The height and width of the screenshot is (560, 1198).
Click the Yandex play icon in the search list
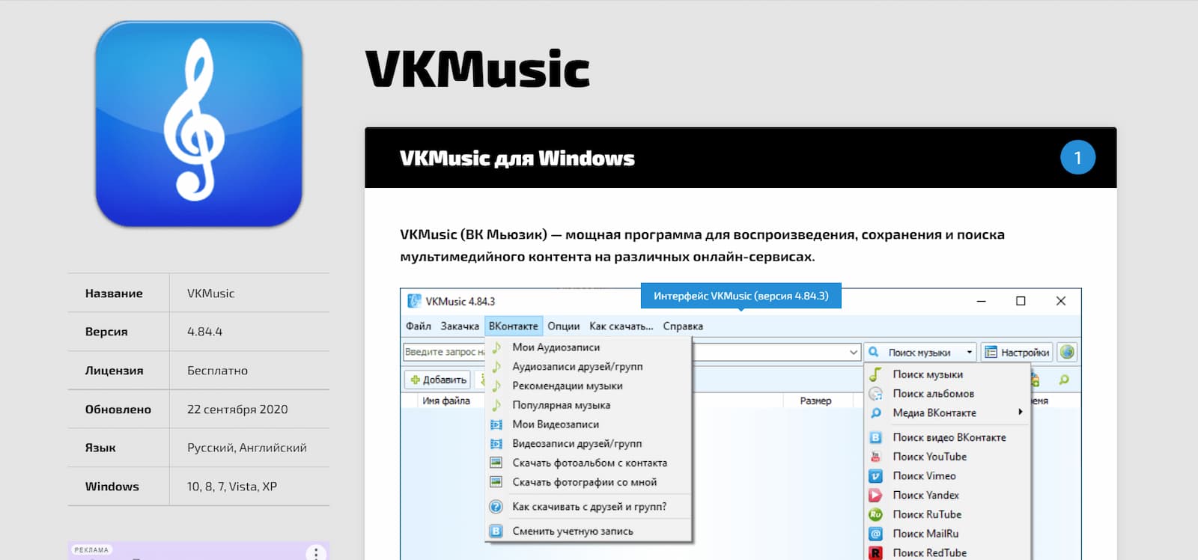click(x=875, y=495)
